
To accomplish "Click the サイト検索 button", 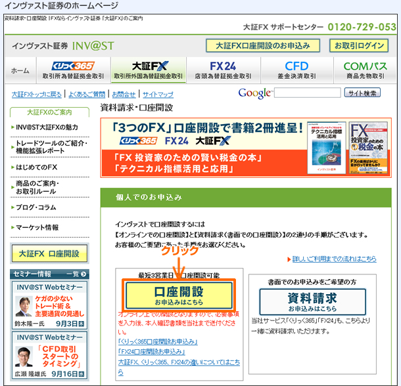I will coord(362,93).
